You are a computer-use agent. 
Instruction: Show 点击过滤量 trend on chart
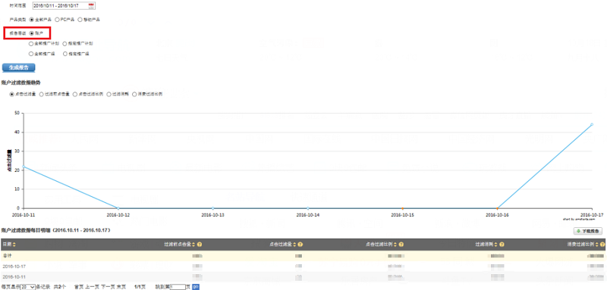11,94
